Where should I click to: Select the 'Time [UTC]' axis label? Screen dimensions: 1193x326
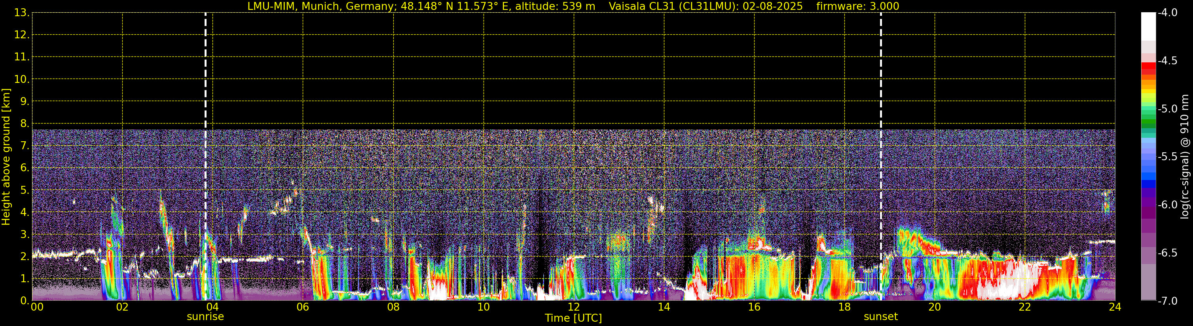[x=573, y=318]
